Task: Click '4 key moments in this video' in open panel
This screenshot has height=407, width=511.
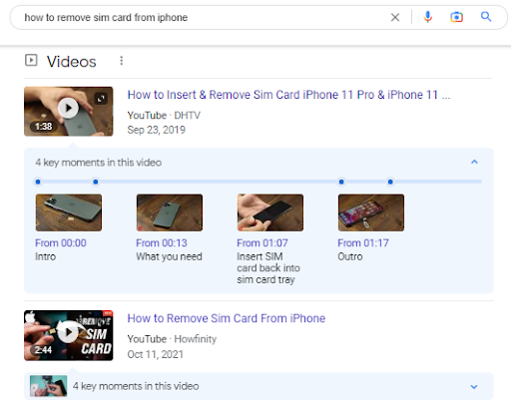Action: click(99, 163)
